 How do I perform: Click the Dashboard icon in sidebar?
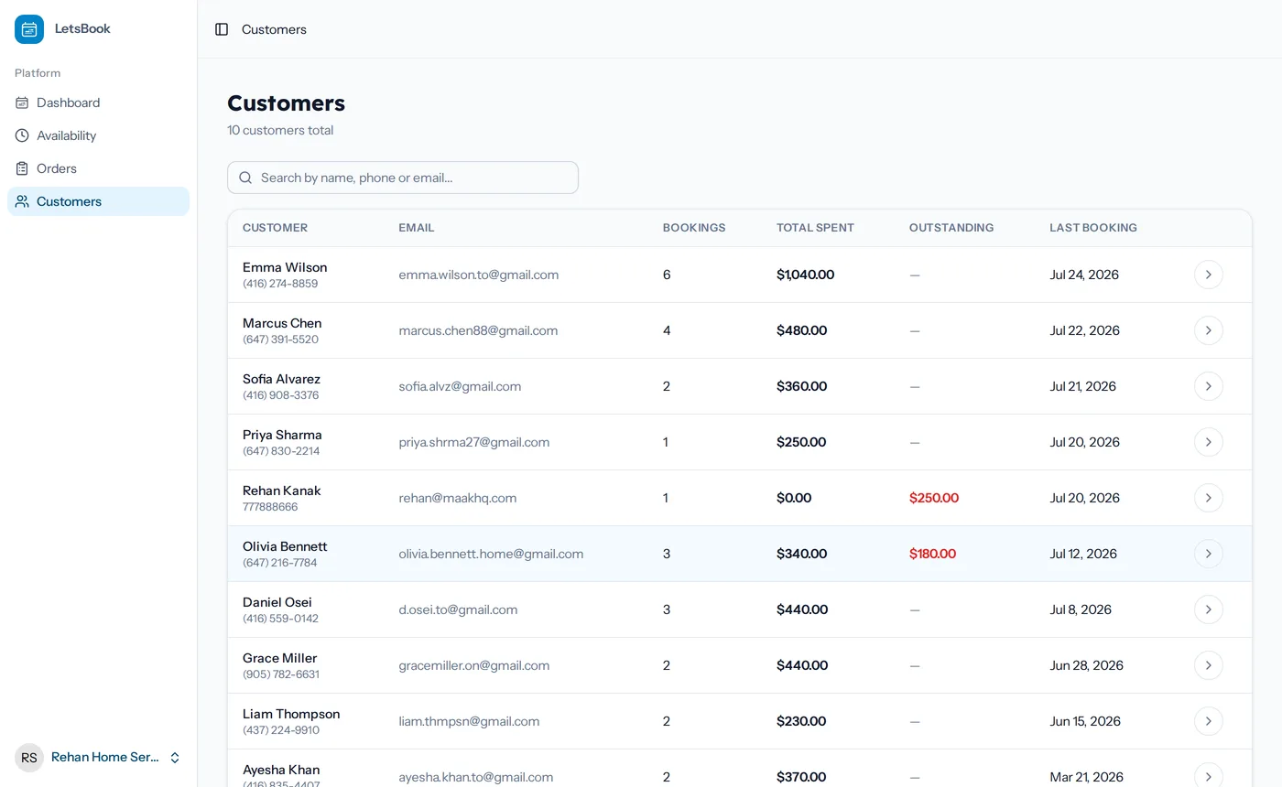[x=22, y=102]
